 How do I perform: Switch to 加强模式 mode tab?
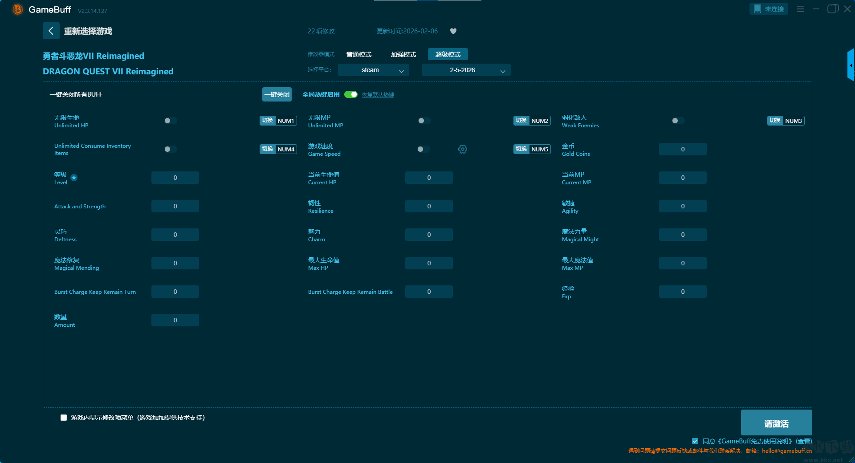[x=403, y=54]
